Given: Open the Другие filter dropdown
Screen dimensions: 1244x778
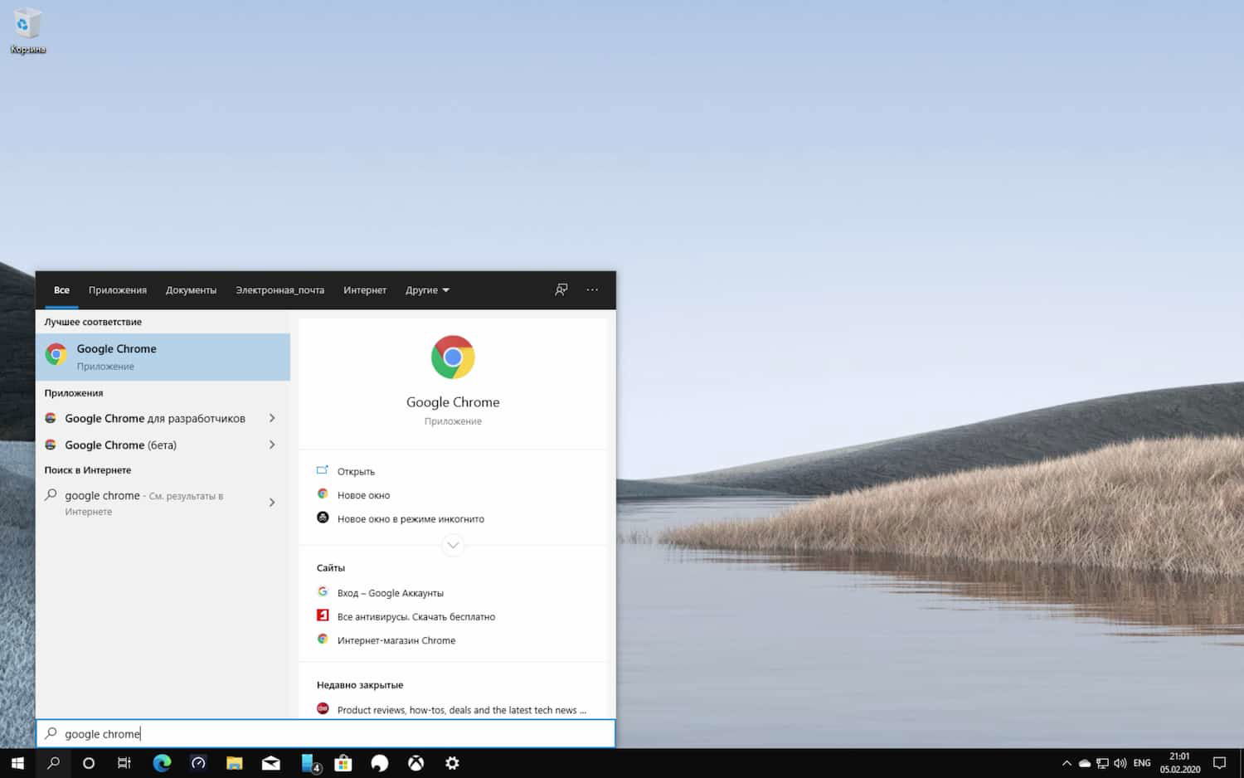Looking at the screenshot, I should pos(427,289).
